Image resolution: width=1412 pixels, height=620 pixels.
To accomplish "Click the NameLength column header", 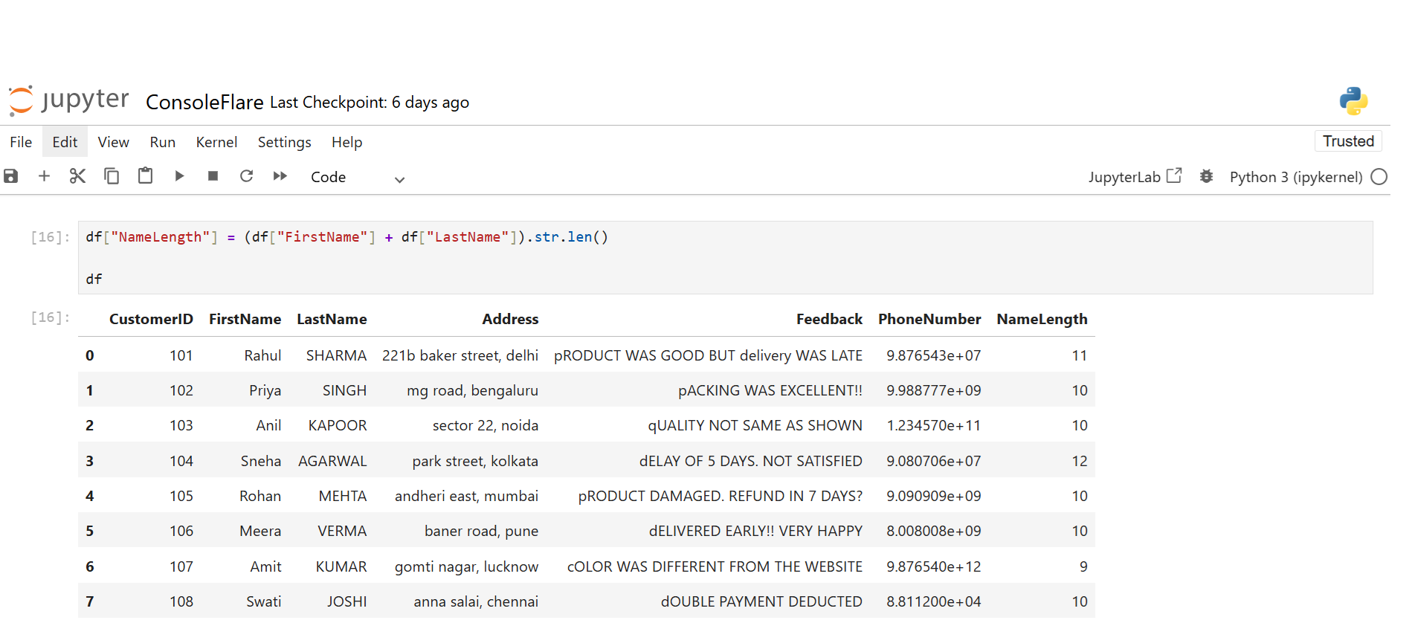I will [1042, 319].
